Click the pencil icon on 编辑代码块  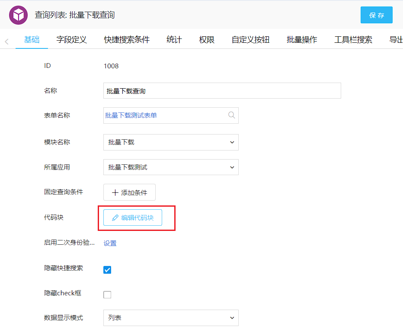(115, 218)
